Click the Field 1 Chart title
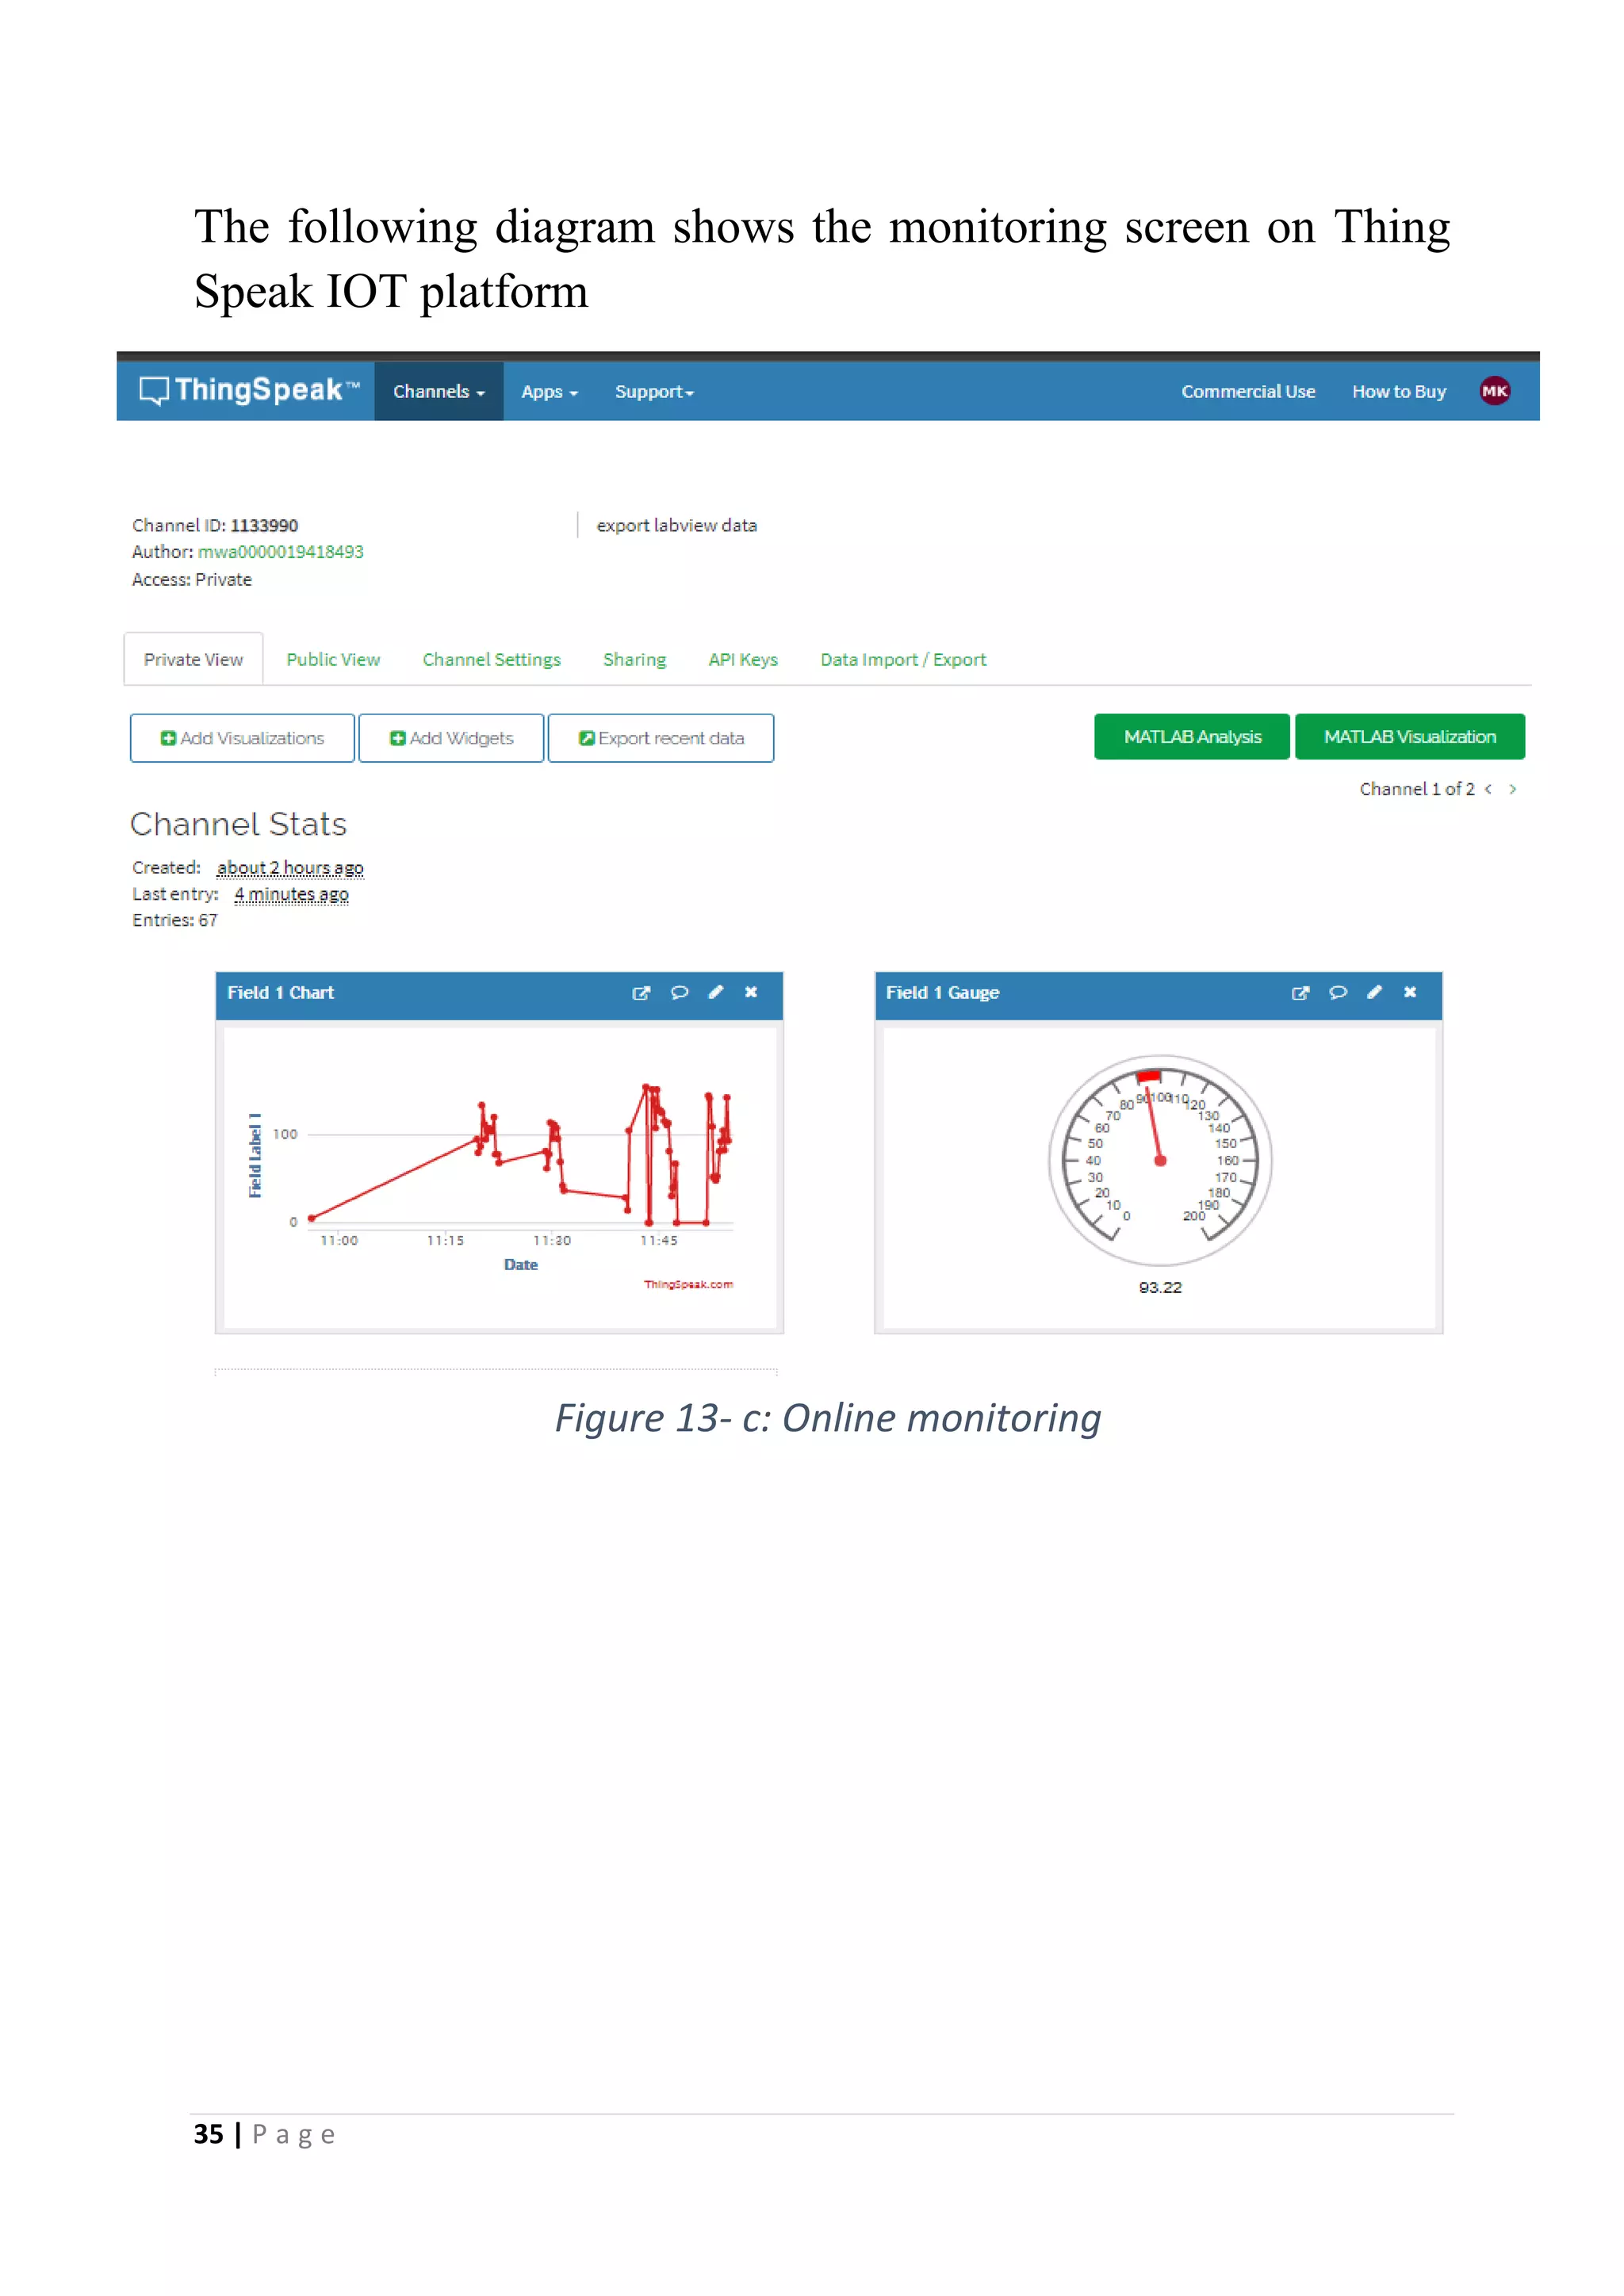This screenshot has width=1624, height=2296. point(280,992)
